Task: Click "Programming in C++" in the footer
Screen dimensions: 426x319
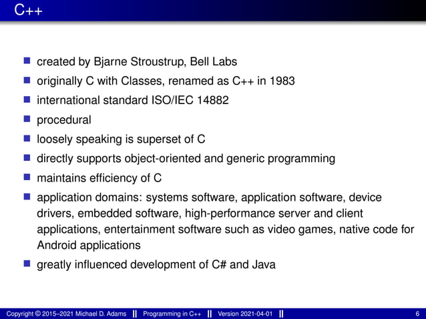Action: point(172,314)
